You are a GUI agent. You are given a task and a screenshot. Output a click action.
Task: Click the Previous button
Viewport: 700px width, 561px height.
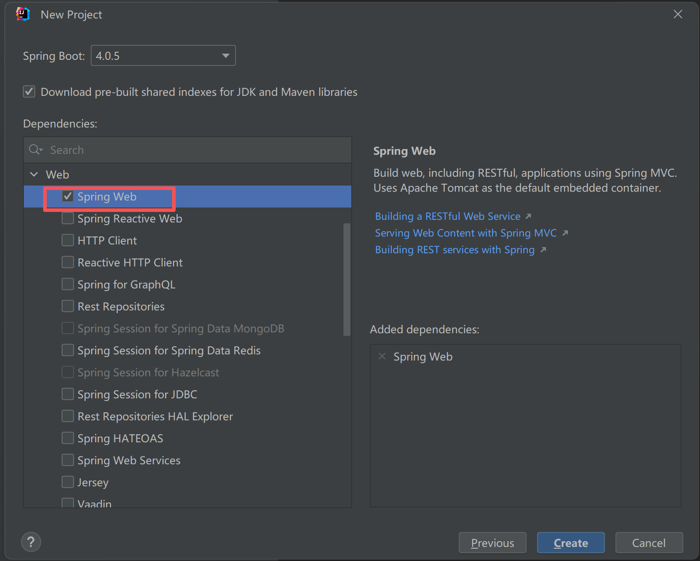pyautogui.click(x=493, y=543)
